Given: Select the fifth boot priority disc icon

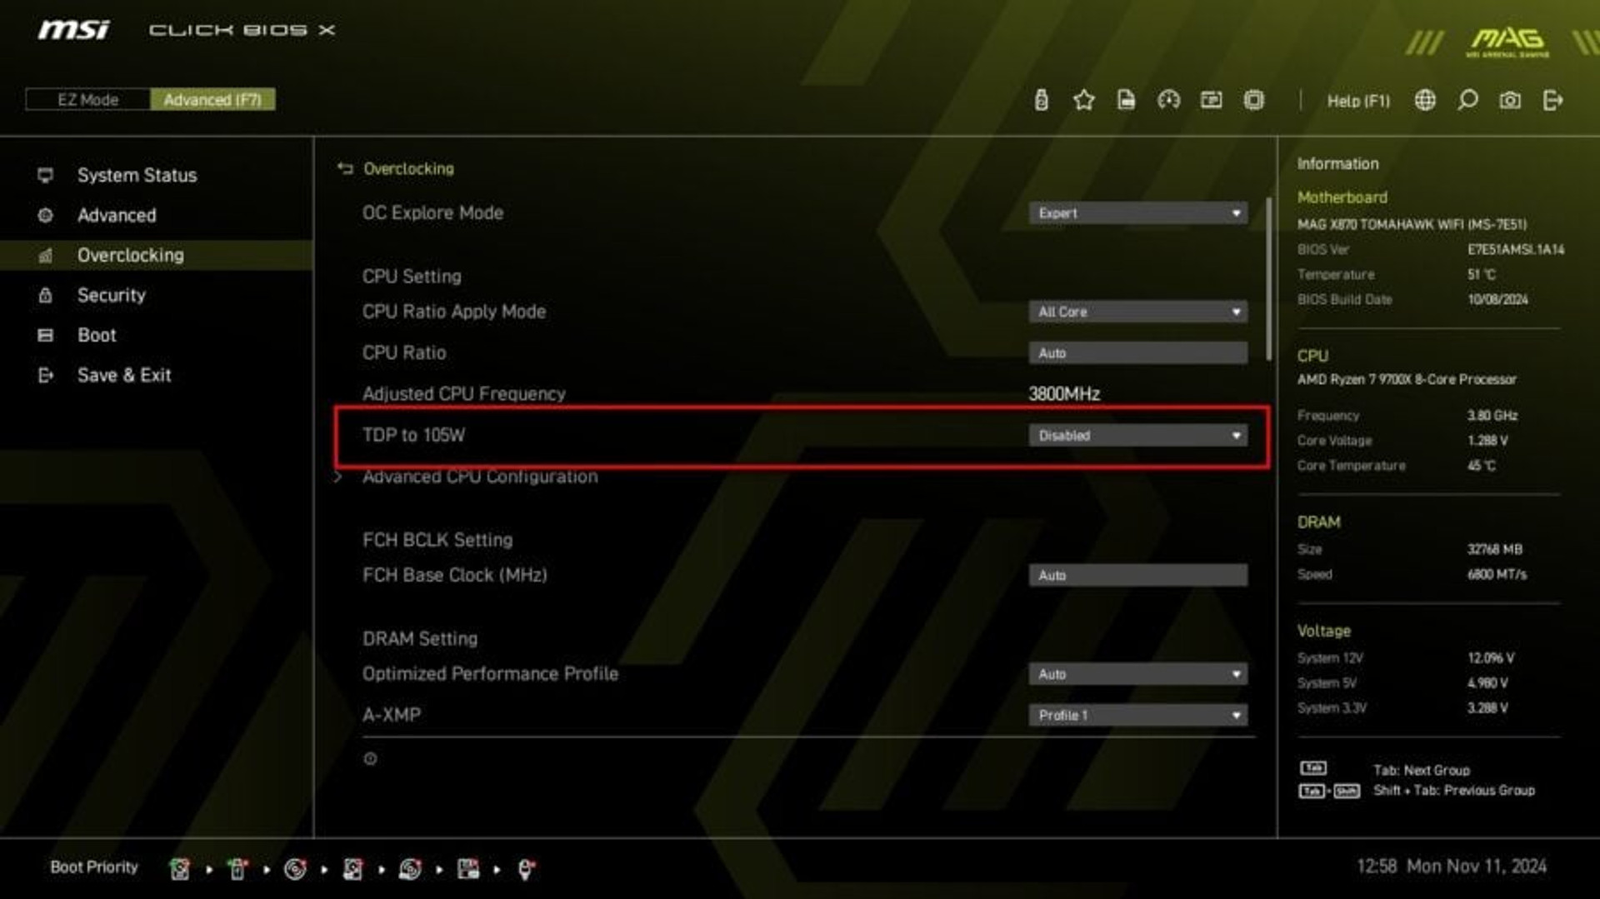Looking at the screenshot, I should [x=410, y=869].
